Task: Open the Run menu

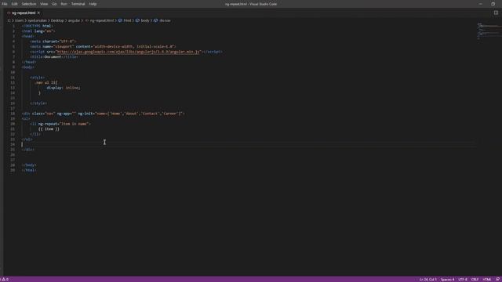Action: tap(64, 4)
